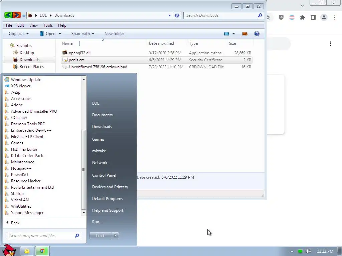Go Back from the All Programs list
The width and height of the screenshot is (342, 256).
click(13, 223)
